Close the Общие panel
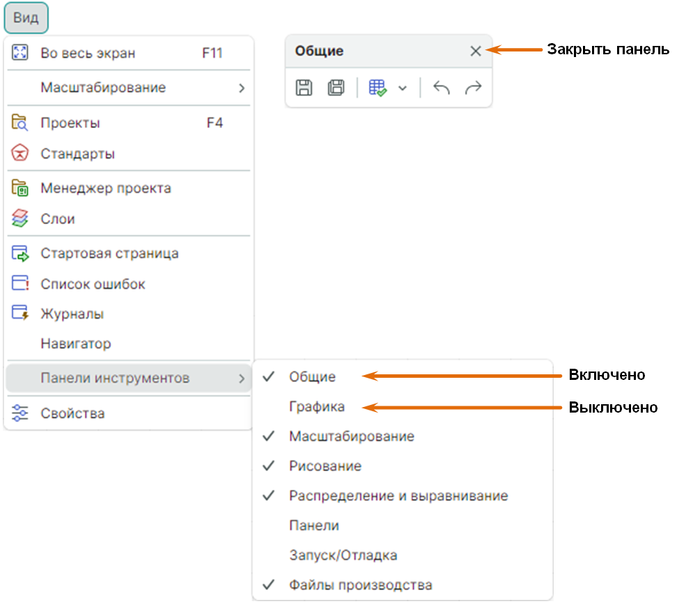The image size is (677, 606). click(476, 51)
